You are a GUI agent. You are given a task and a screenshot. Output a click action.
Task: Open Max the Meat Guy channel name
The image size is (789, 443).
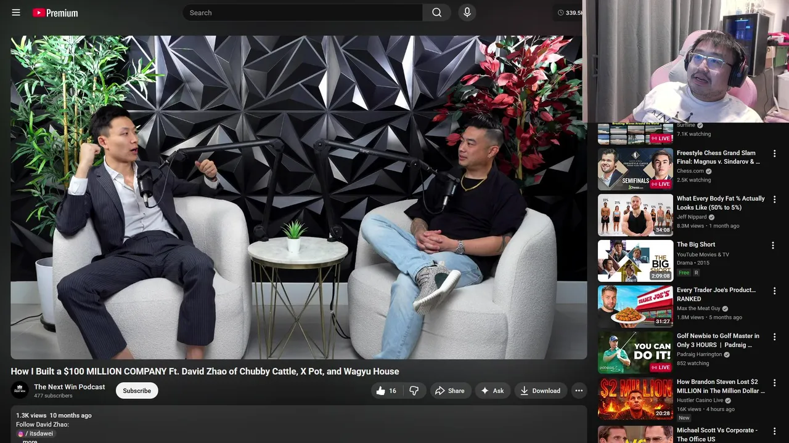(698, 308)
